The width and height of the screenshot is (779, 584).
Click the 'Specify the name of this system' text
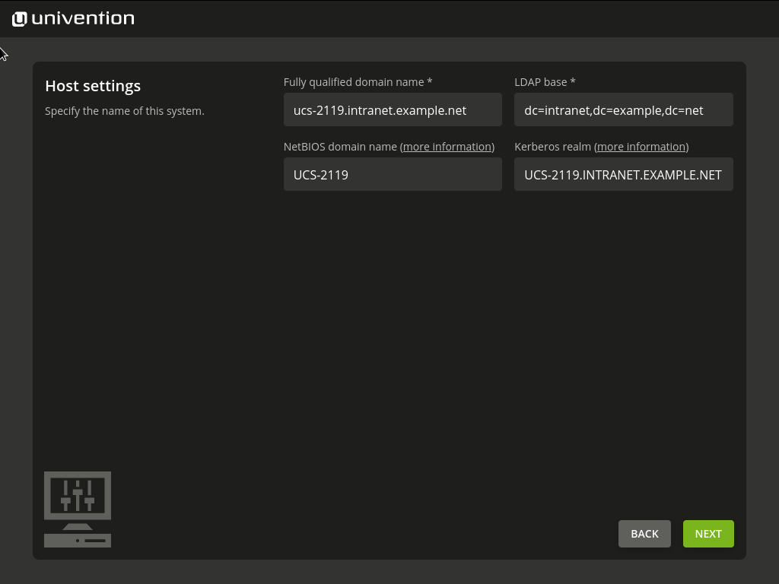[125, 111]
